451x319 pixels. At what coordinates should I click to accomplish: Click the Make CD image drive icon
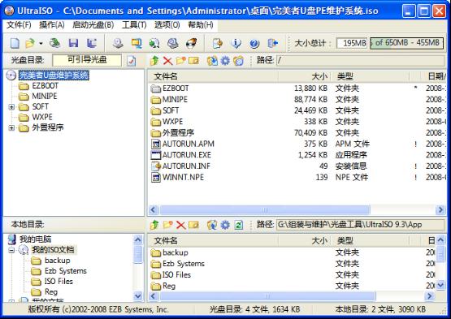click(118, 43)
